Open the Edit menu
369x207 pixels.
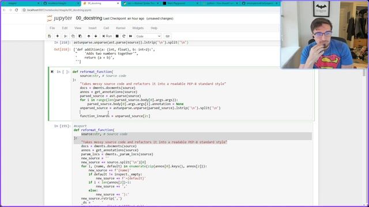coord(65,28)
